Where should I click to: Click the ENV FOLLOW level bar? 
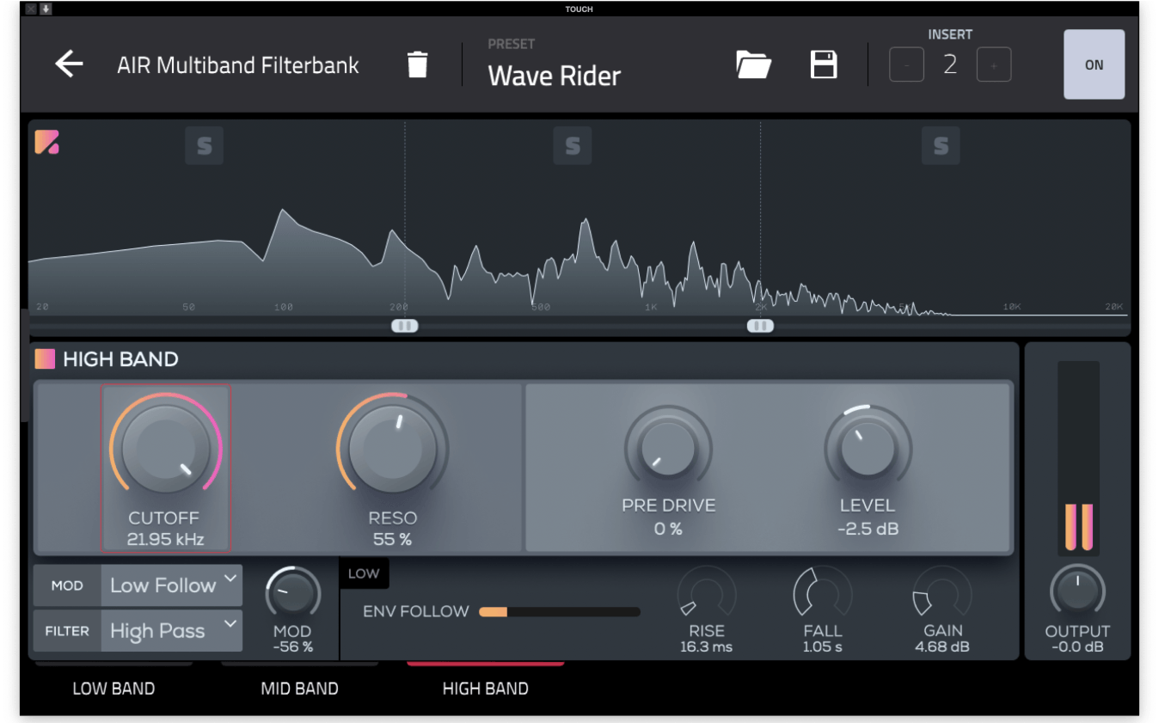(560, 612)
